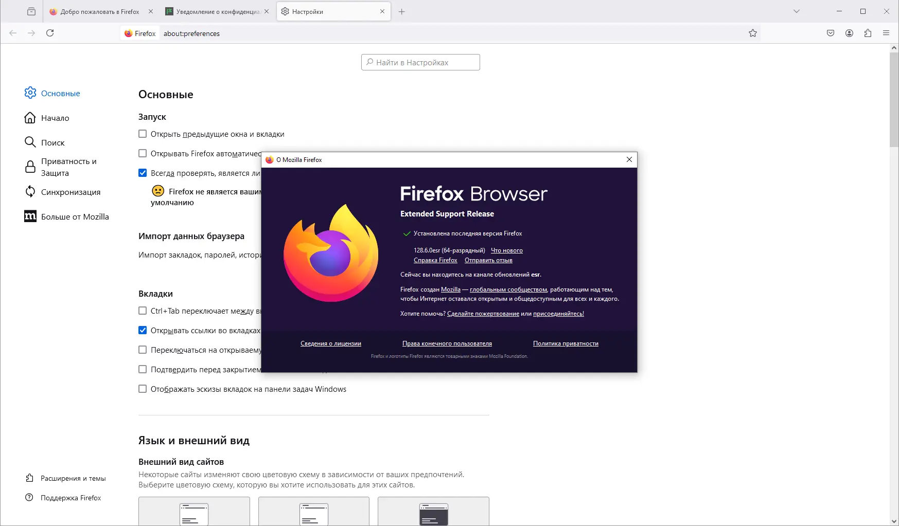The height and width of the screenshot is (526, 899).
Task: Open the Приватность и Защита settings section
Action: coord(69,167)
